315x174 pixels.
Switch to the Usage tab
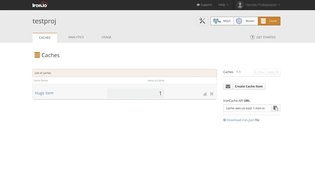coord(106,37)
